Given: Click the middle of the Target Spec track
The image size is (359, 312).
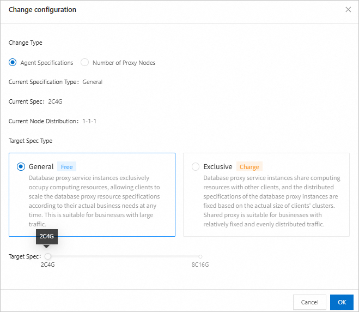Looking at the screenshot, I should 124,256.
